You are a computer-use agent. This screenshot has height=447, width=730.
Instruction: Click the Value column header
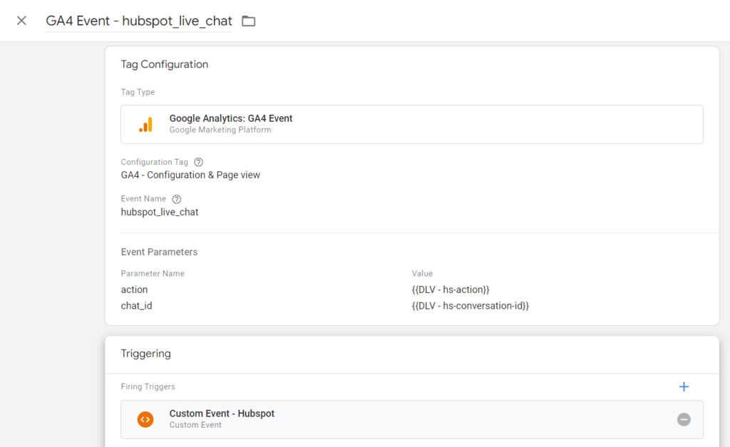click(x=422, y=273)
